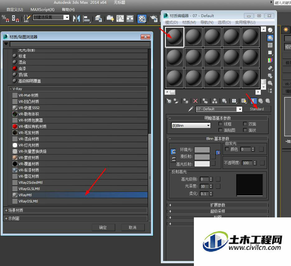Enable the 线框 checkbox

(x=220, y=124)
